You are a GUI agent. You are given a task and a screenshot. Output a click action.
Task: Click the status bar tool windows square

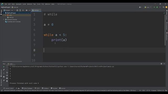tap(2, 91)
